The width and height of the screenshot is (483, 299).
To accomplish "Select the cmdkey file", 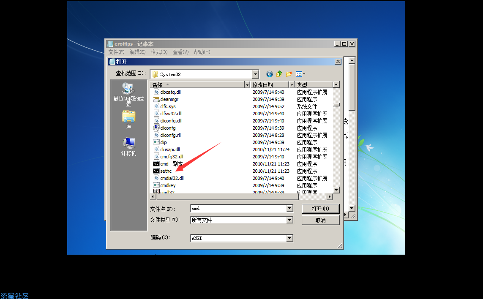I will pyautogui.click(x=168, y=185).
